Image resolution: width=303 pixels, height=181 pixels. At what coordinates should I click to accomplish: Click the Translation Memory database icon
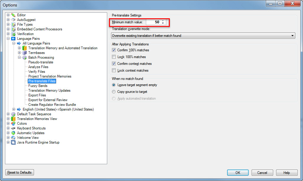coord(25,48)
